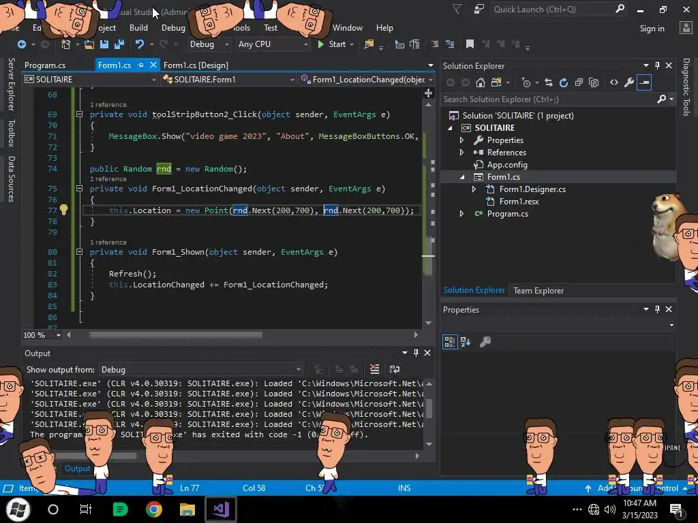Image resolution: width=698 pixels, height=523 pixels.
Task: Switch to the Form1.cs [Design] tab
Action: click(196, 65)
